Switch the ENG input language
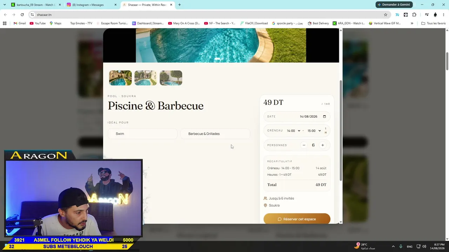Viewport: 449px width, 252px height. coord(410,247)
